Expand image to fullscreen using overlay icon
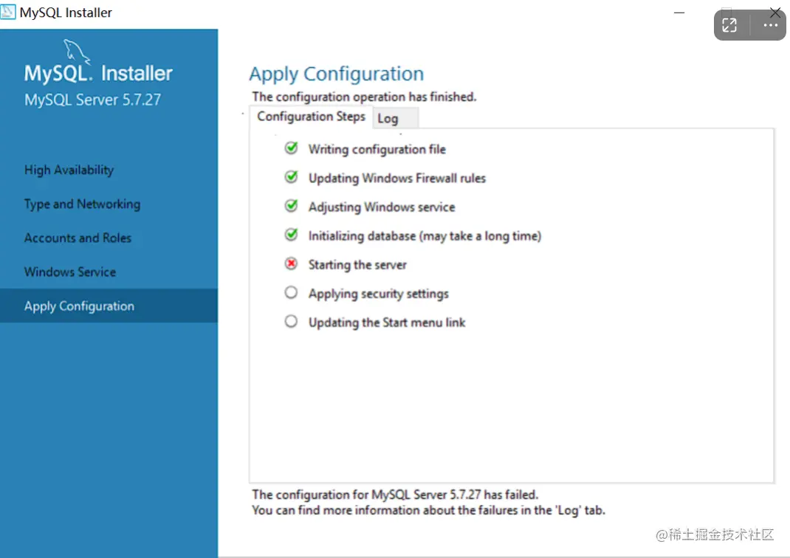This screenshot has height=558, width=790. pyautogui.click(x=729, y=25)
